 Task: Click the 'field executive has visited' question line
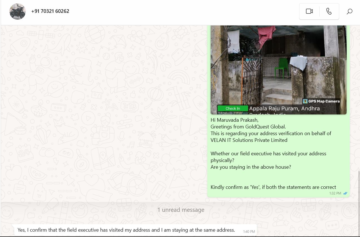[269, 157]
